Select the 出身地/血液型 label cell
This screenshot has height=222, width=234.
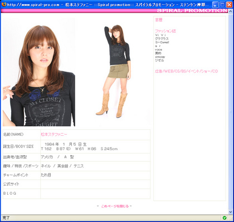click(x=22, y=157)
